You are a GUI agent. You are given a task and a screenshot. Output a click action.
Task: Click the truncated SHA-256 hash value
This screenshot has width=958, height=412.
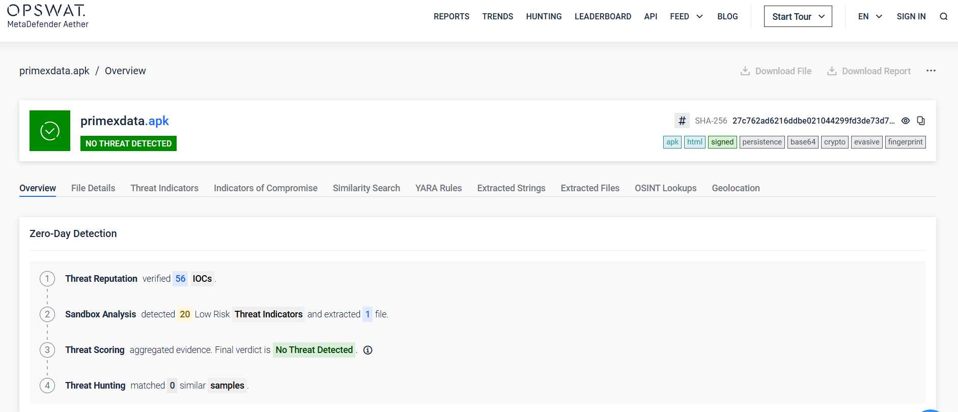tap(813, 121)
